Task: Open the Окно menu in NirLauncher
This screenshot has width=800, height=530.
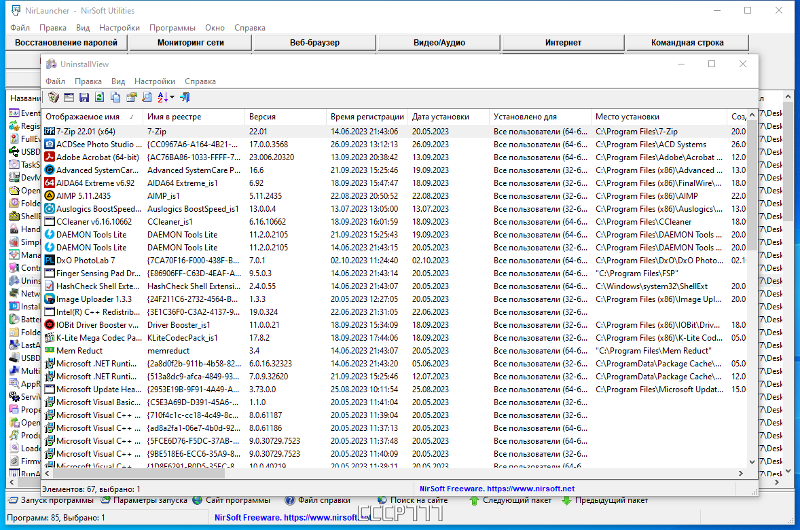Action: coord(215,28)
